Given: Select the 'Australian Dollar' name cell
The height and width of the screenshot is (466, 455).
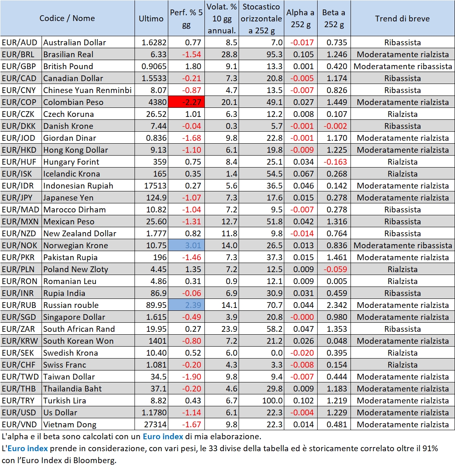Looking at the screenshot, I should coord(88,42).
